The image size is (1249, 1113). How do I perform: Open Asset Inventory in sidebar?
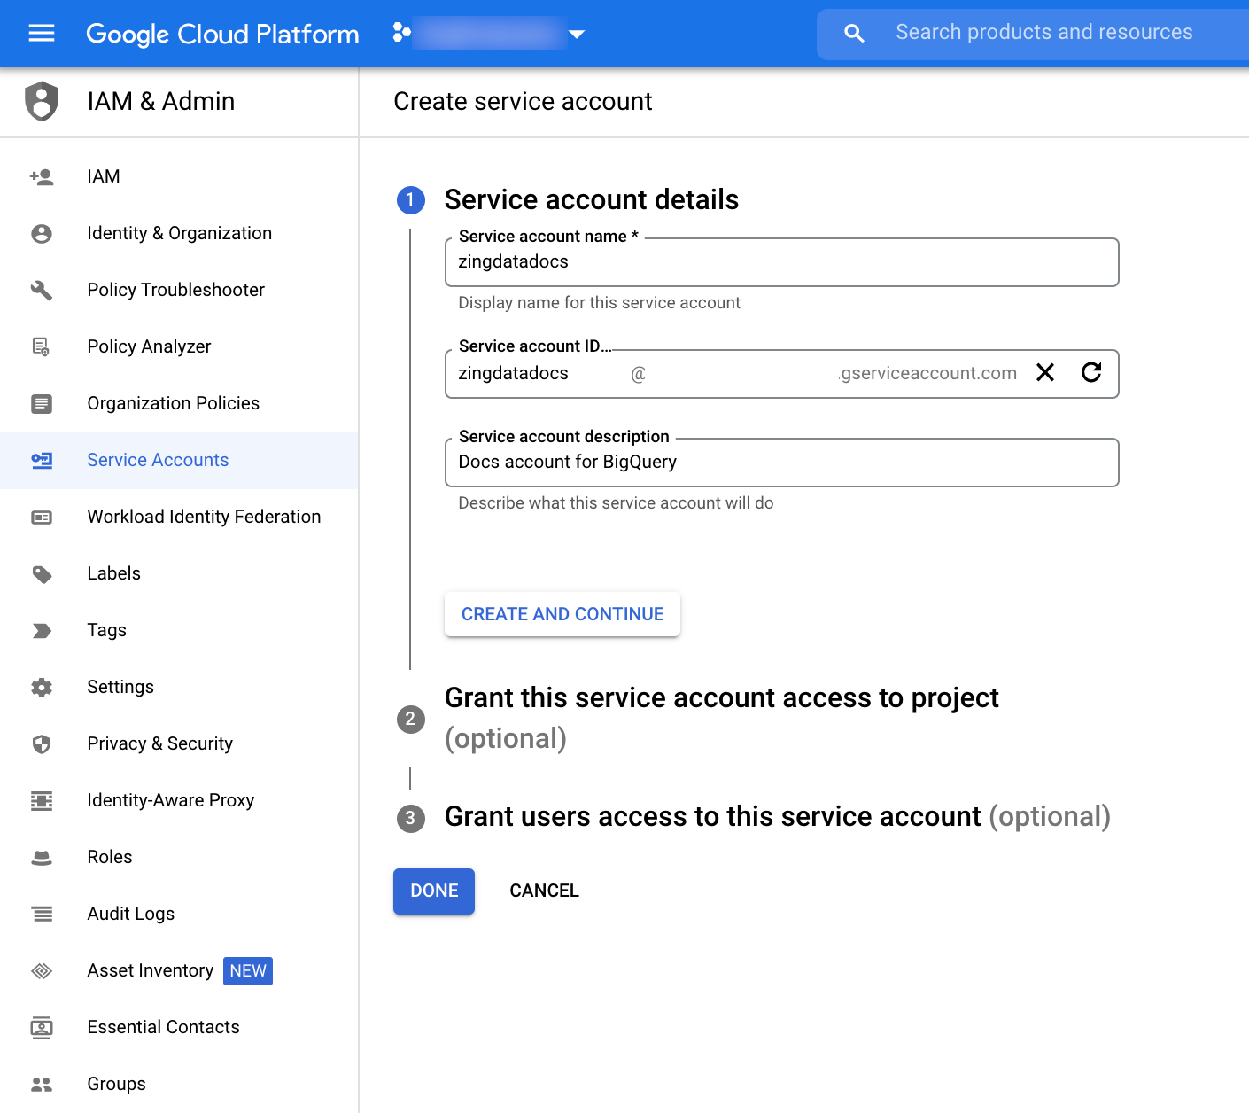(179, 971)
